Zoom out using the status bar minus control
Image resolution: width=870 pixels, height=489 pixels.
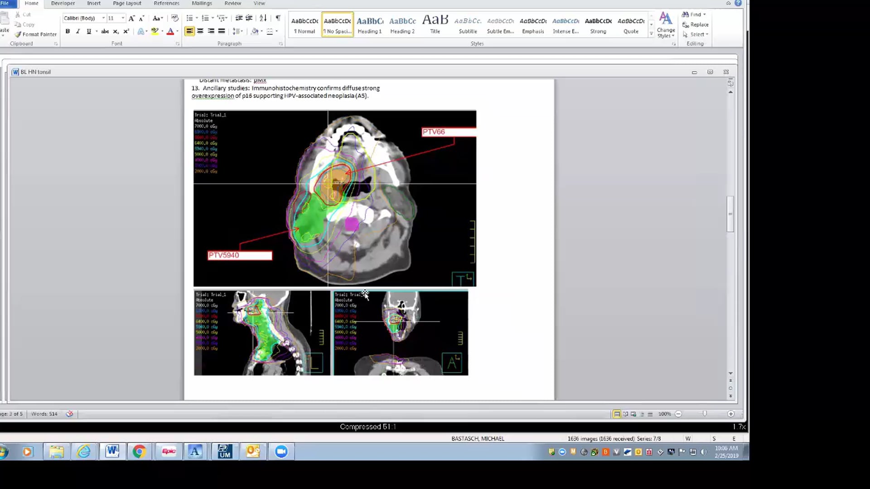point(678,413)
